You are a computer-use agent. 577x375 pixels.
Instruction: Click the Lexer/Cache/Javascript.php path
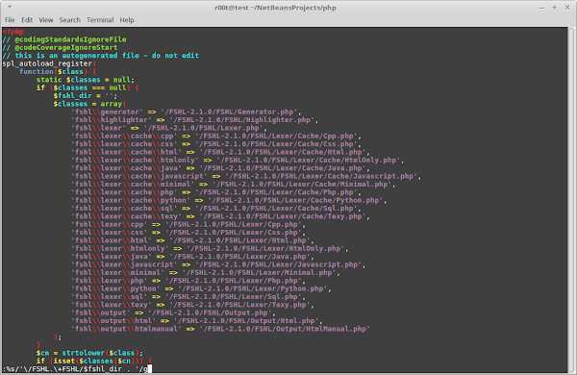point(321,176)
